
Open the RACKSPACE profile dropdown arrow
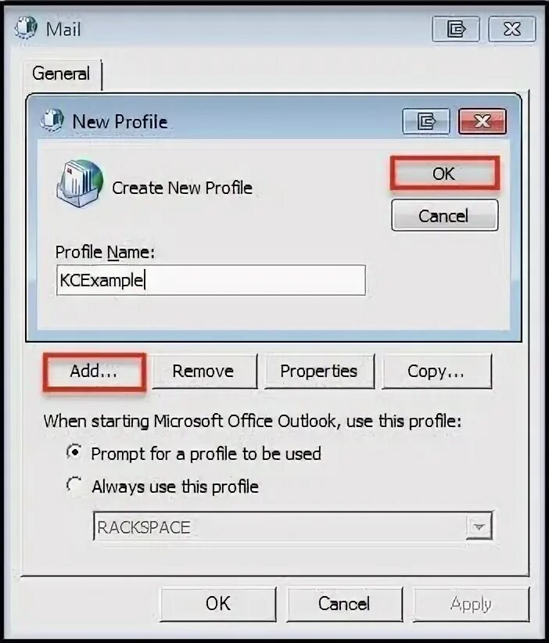coord(479,526)
